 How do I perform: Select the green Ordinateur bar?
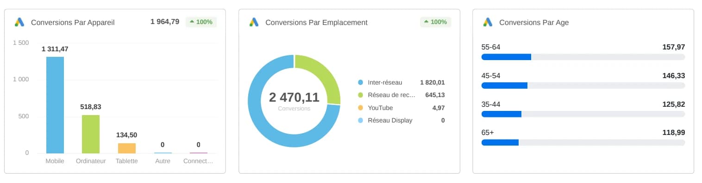pyautogui.click(x=91, y=134)
